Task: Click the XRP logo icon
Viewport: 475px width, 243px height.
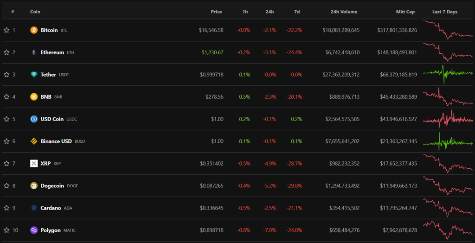Action: [x=34, y=163]
